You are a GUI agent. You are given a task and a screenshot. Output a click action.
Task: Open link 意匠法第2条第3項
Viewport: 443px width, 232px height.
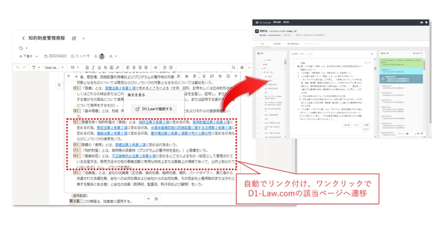[x=112, y=128]
